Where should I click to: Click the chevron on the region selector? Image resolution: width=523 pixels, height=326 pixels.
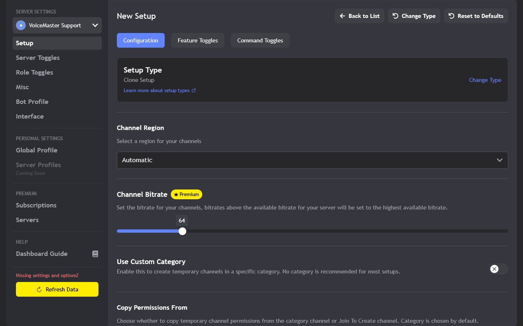pyautogui.click(x=499, y=160)
